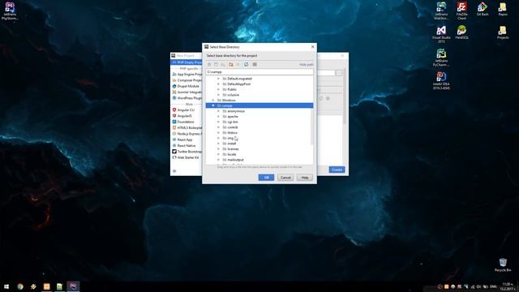The width and height of the screenshot is (519, 292).
Task: Click the Help button
Action: (x=305, y=178)
